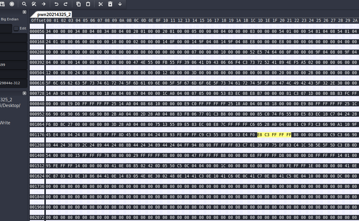Viewport: 359px width, 221px height.
Task: Click the 1F column header
Action: coord(275,20)
